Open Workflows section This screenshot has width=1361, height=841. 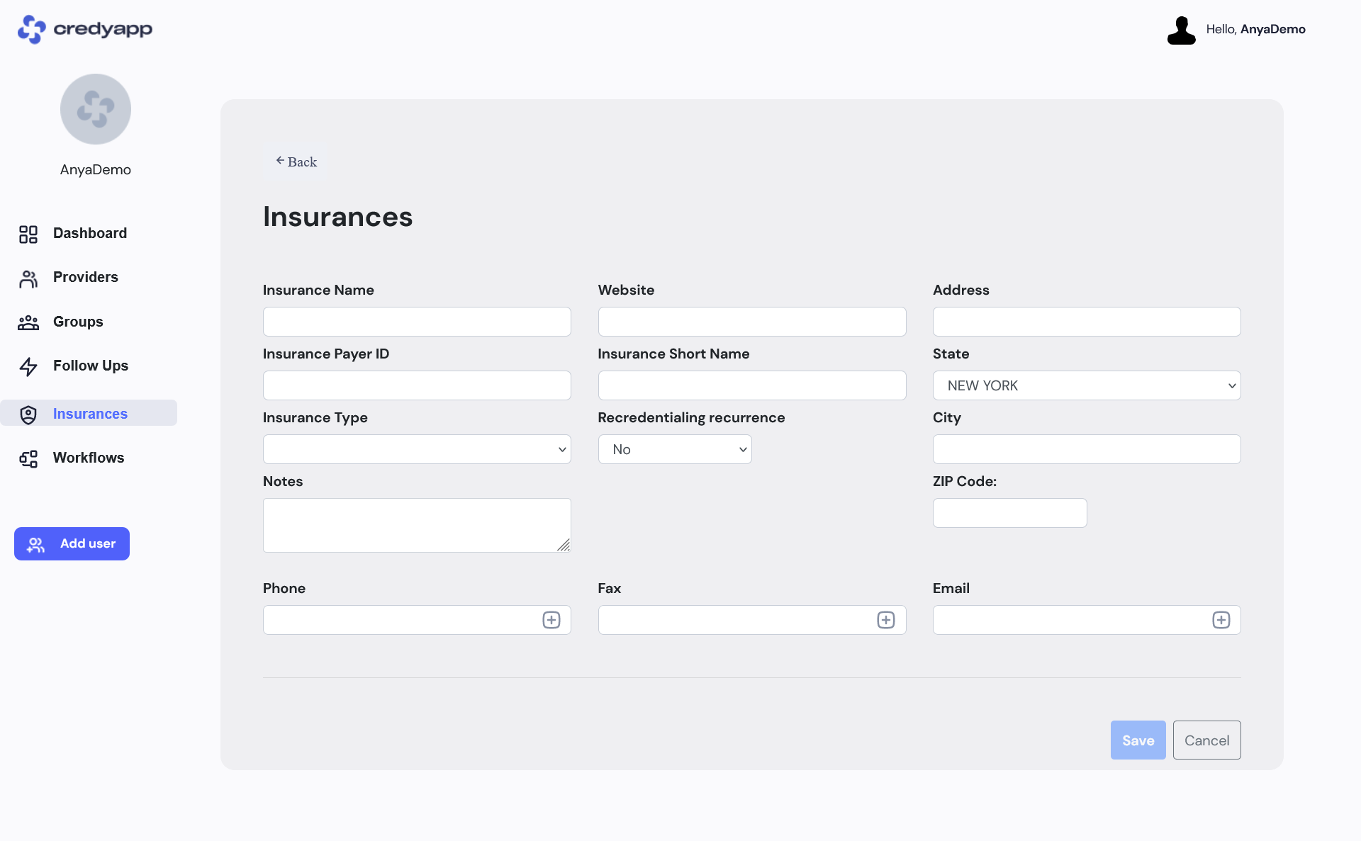coord(89,458)
